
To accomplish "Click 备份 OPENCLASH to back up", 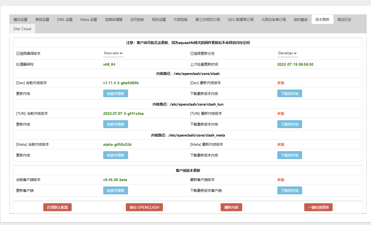I will (x=144, y=207).
